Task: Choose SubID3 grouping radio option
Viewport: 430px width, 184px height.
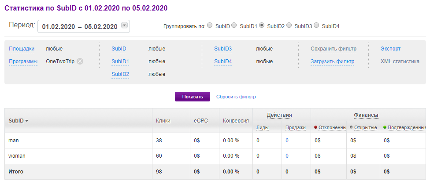Action: (289, 25)
